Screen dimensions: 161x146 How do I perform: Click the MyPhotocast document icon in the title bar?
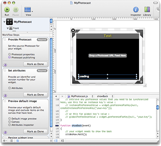(x=71, y=3)
